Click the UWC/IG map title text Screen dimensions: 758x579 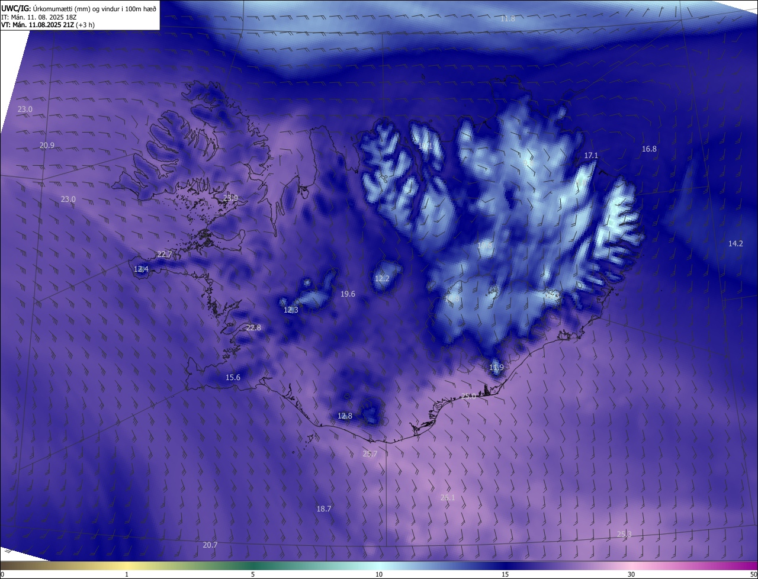tap(79, 8)
